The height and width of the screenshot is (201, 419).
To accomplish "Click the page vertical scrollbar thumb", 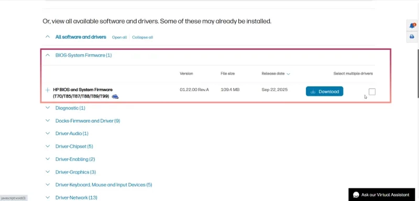I will click(417, 73).
